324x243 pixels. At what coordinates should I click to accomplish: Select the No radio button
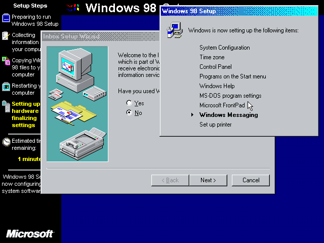pos(129,112)
